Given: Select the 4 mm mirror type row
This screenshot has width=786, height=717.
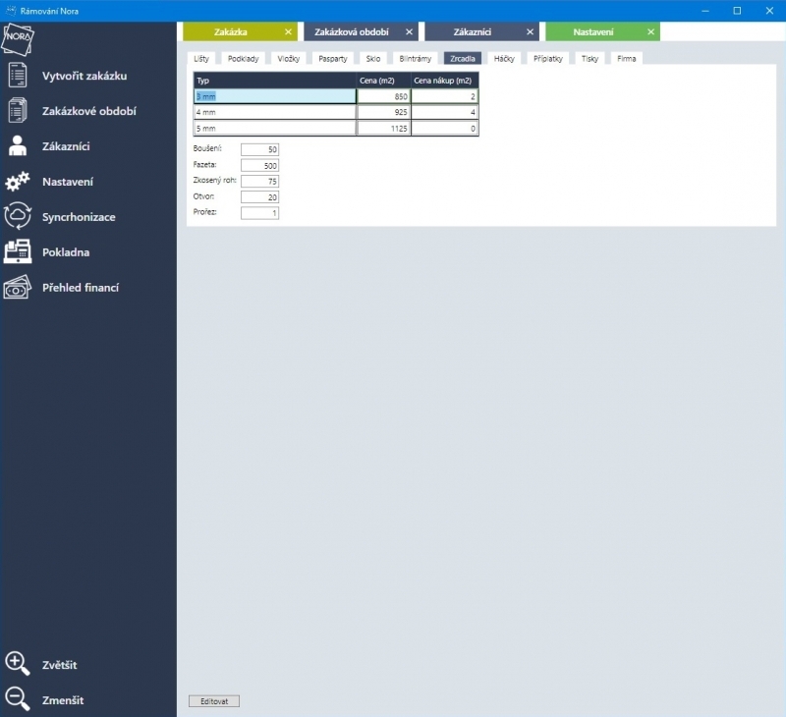Looking at the screenshot, I should 274,113.
